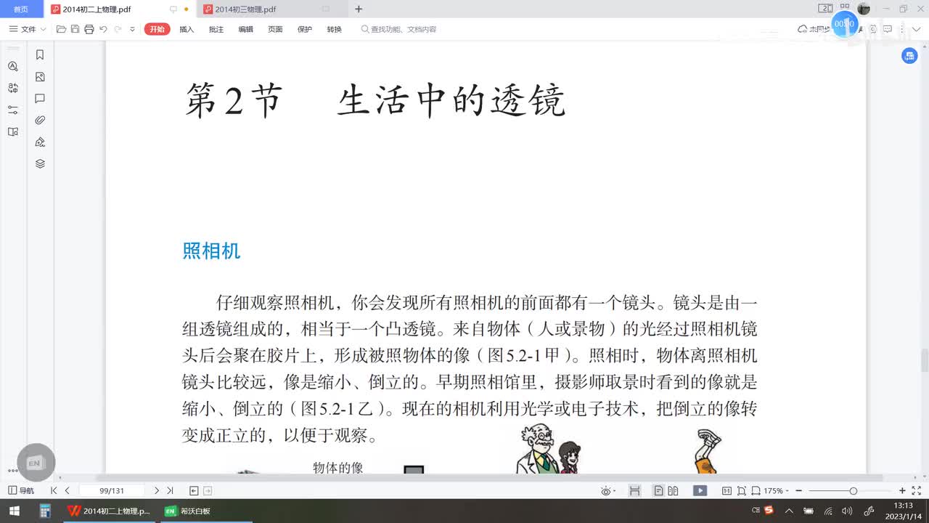Click the search magnifier icon in far-left strip
Image resolution: width=929 pixels, height=523 pixels.
point(12,66)
